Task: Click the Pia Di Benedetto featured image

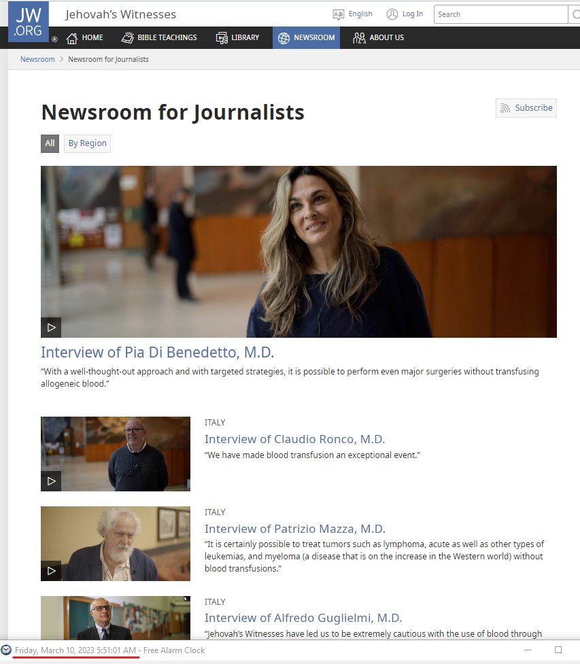Action: pyautogui.click(x=298, y=252)
